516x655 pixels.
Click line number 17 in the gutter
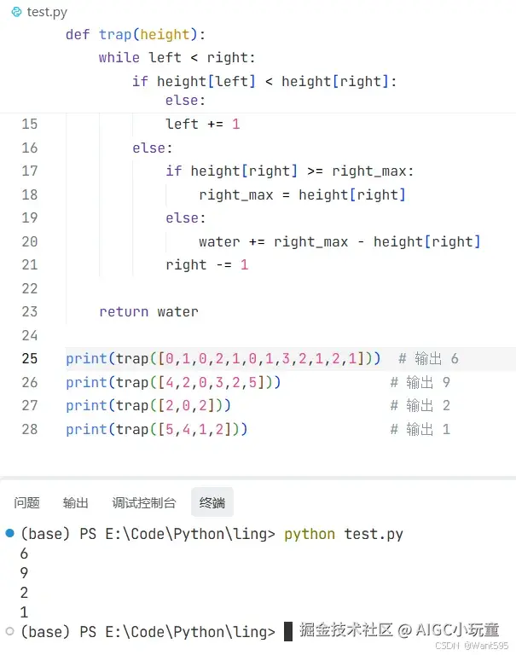30,171
